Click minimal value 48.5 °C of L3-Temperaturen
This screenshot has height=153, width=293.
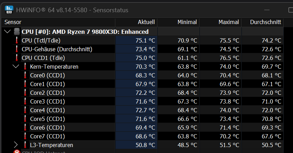(x=188, y=145)
